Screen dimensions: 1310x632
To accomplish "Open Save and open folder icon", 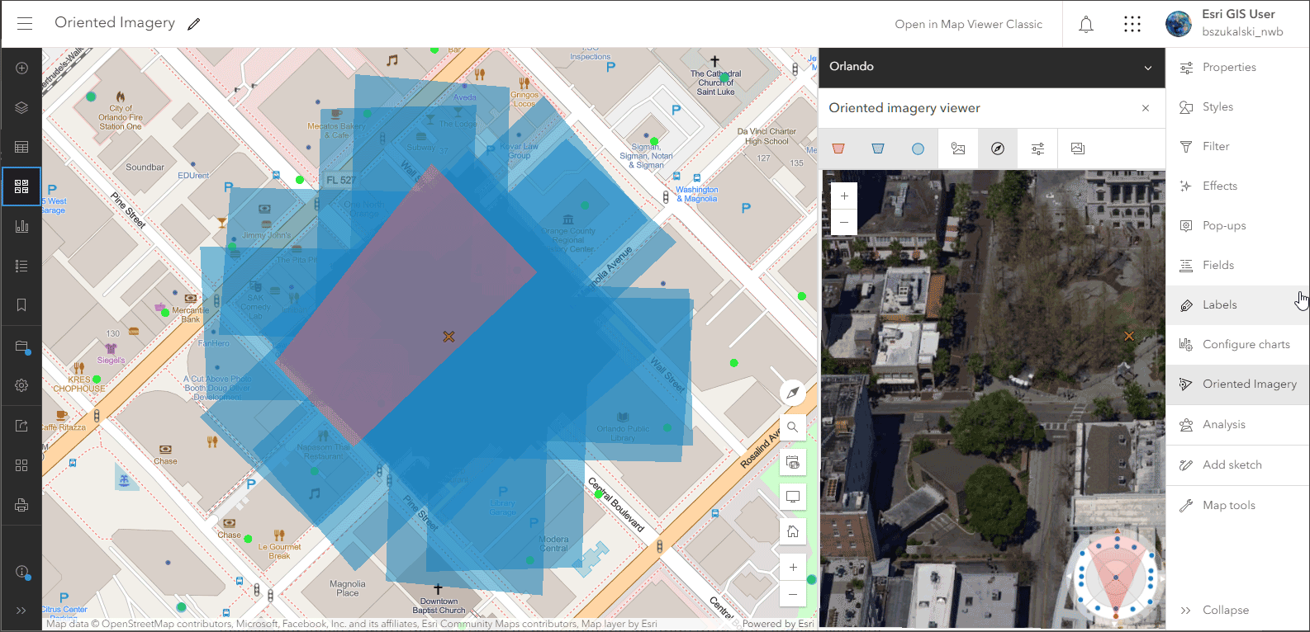I will click(21, 347).
